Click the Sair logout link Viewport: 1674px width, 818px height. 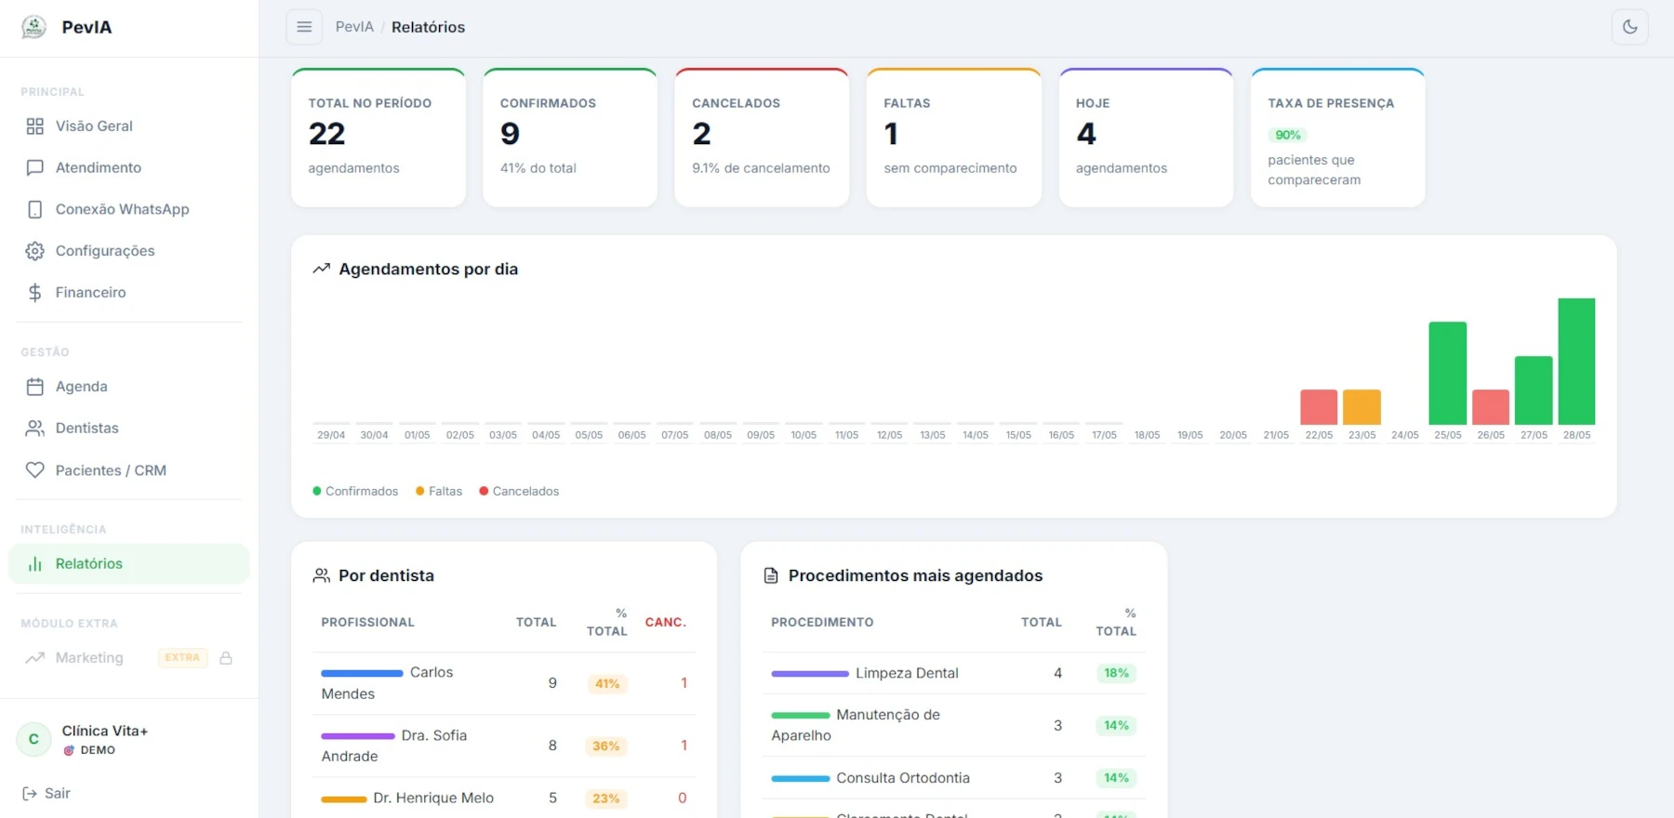[46, 794]
